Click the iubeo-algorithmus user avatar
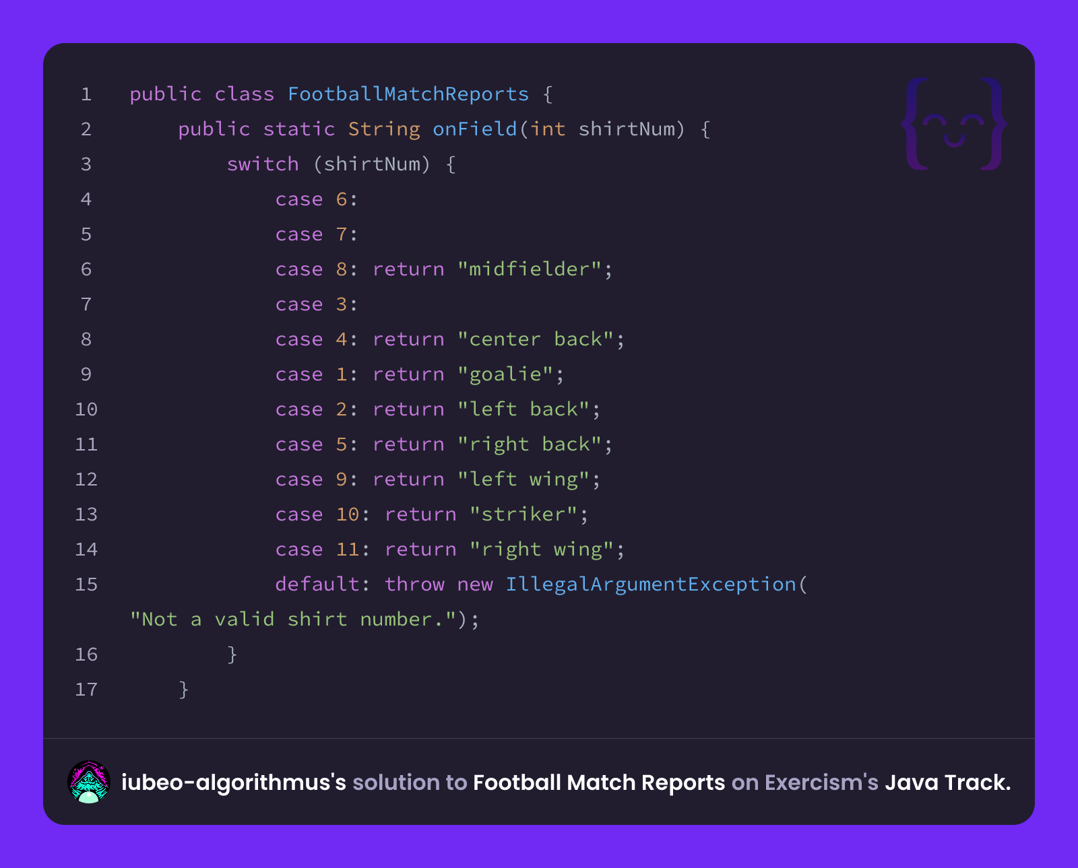 coord(89,782)
